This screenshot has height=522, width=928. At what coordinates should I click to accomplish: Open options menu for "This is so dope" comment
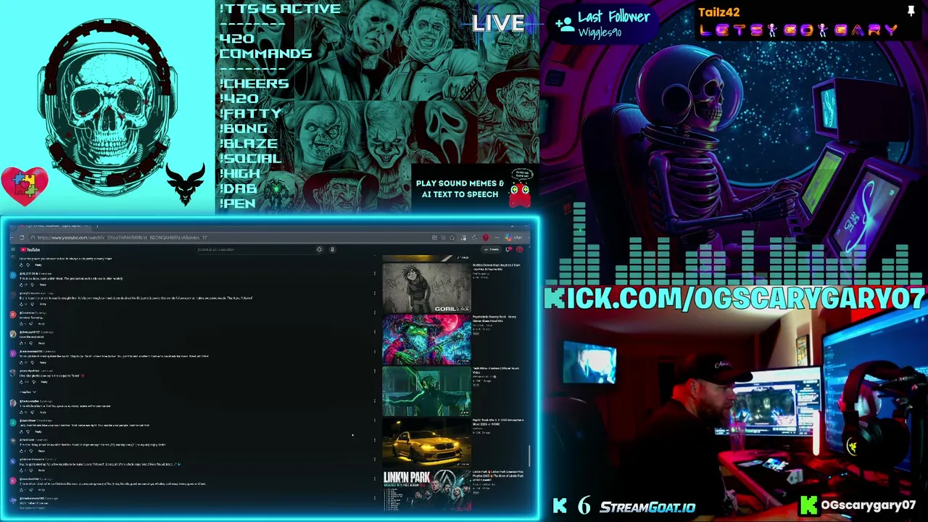375,274
